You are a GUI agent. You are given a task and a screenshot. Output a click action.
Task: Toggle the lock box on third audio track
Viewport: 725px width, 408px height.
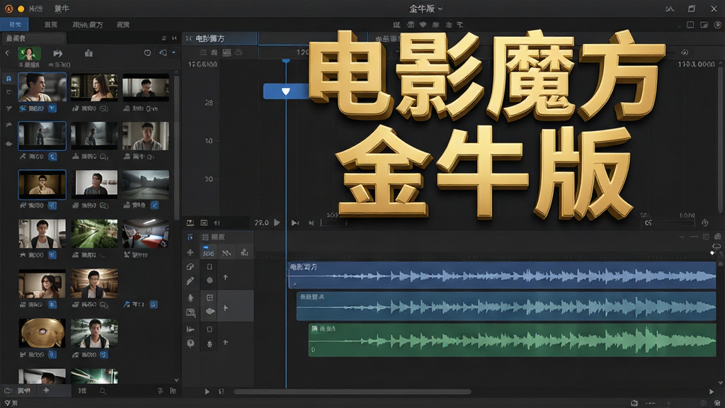(210, 329)
